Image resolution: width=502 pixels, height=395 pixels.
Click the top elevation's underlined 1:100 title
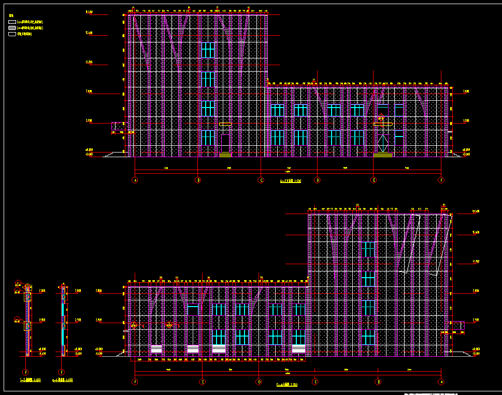[x=290, y=181]
